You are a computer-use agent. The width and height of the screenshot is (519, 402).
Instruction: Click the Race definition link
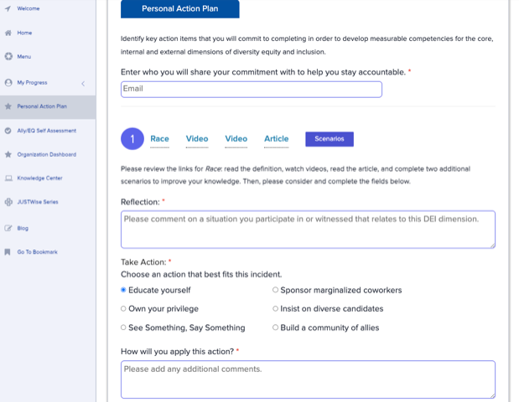click(x=159, y=139)
